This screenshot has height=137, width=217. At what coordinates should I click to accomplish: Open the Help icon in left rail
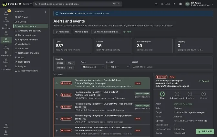point(6,133)
